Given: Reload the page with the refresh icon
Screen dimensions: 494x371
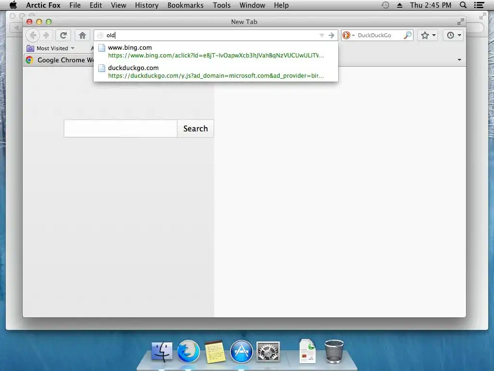Looking at the screenshot, I should 63,35.
